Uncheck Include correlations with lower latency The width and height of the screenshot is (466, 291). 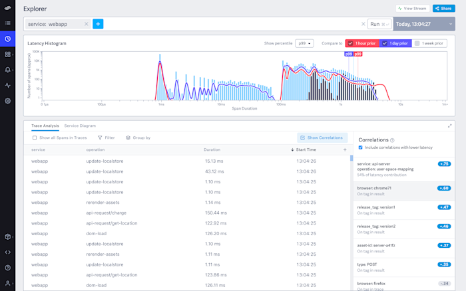point(361,147)
